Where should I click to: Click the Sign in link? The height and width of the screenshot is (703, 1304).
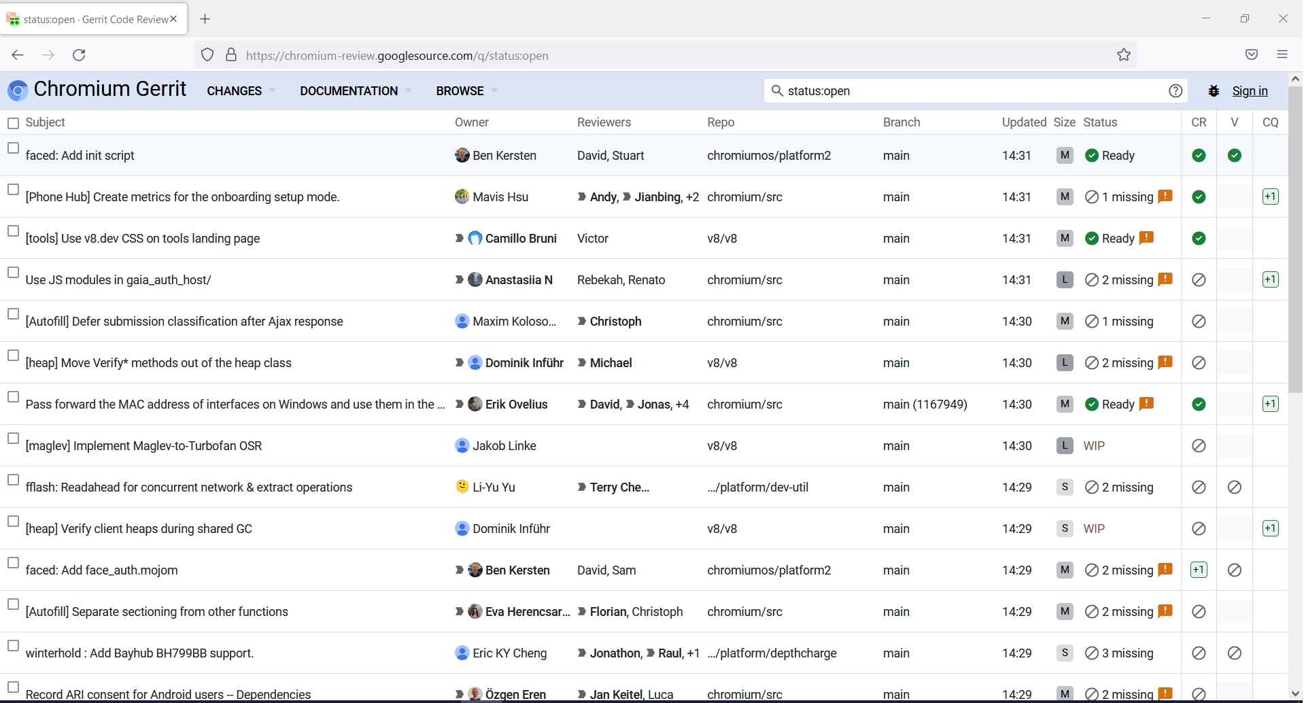pos(1250,91)
